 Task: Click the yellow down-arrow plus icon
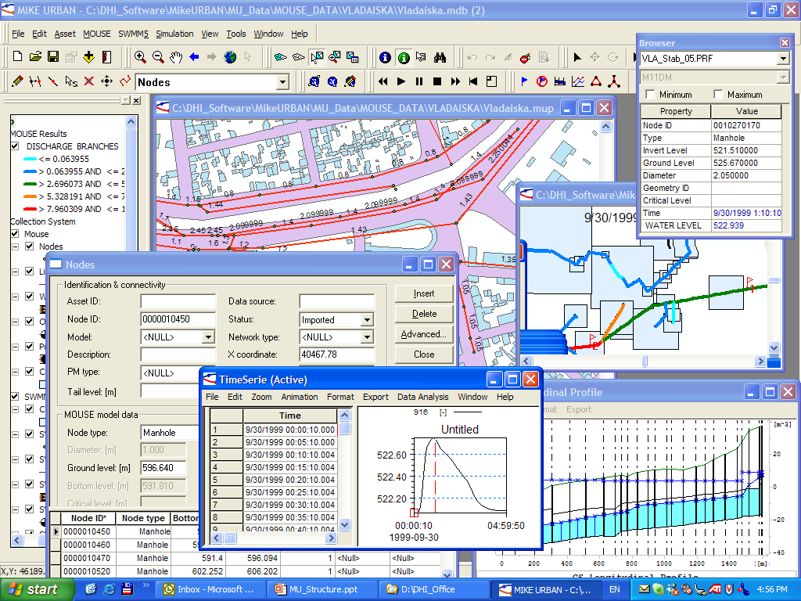(89, 56)
